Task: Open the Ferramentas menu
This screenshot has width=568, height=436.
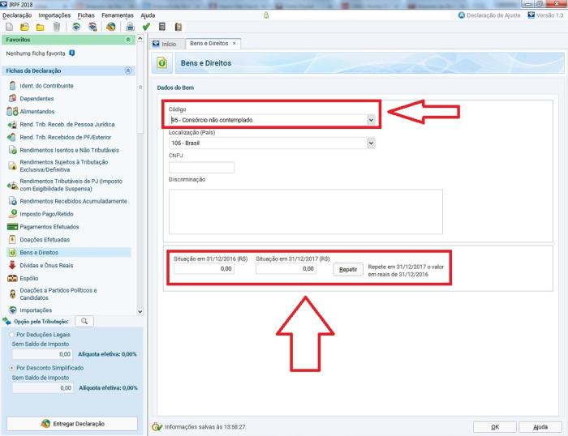Action: click(118, 15)
